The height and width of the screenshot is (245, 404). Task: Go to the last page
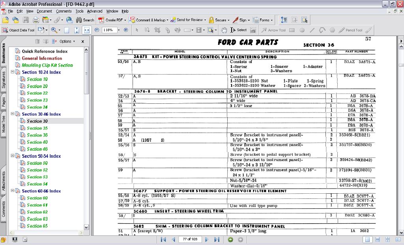click(x=217, y=239)
